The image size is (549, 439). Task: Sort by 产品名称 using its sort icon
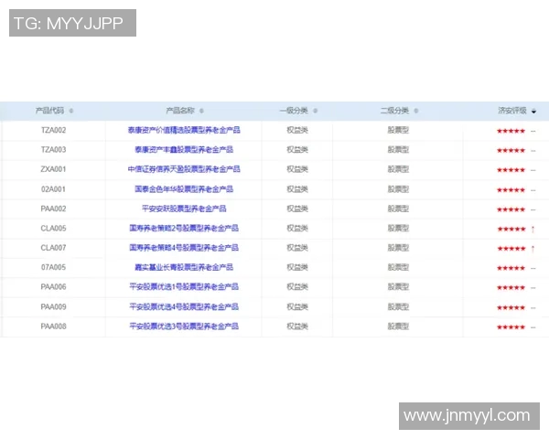coord(201,111)
